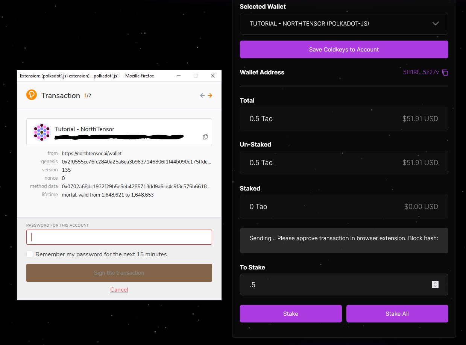Click the lifetime mortal validity text
Screen dimensions: 466x345
(x=108, y=195)
